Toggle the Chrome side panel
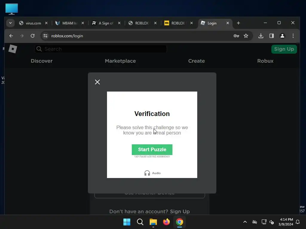The width and height of the screenshot is (306, 229). [271, 36]
